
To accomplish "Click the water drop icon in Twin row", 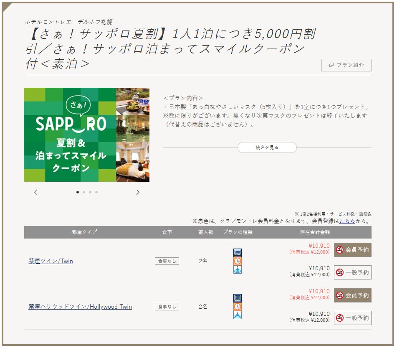I will (x=238, y=269).
